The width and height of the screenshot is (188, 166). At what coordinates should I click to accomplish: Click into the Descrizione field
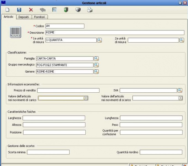[x=115, y=33]
